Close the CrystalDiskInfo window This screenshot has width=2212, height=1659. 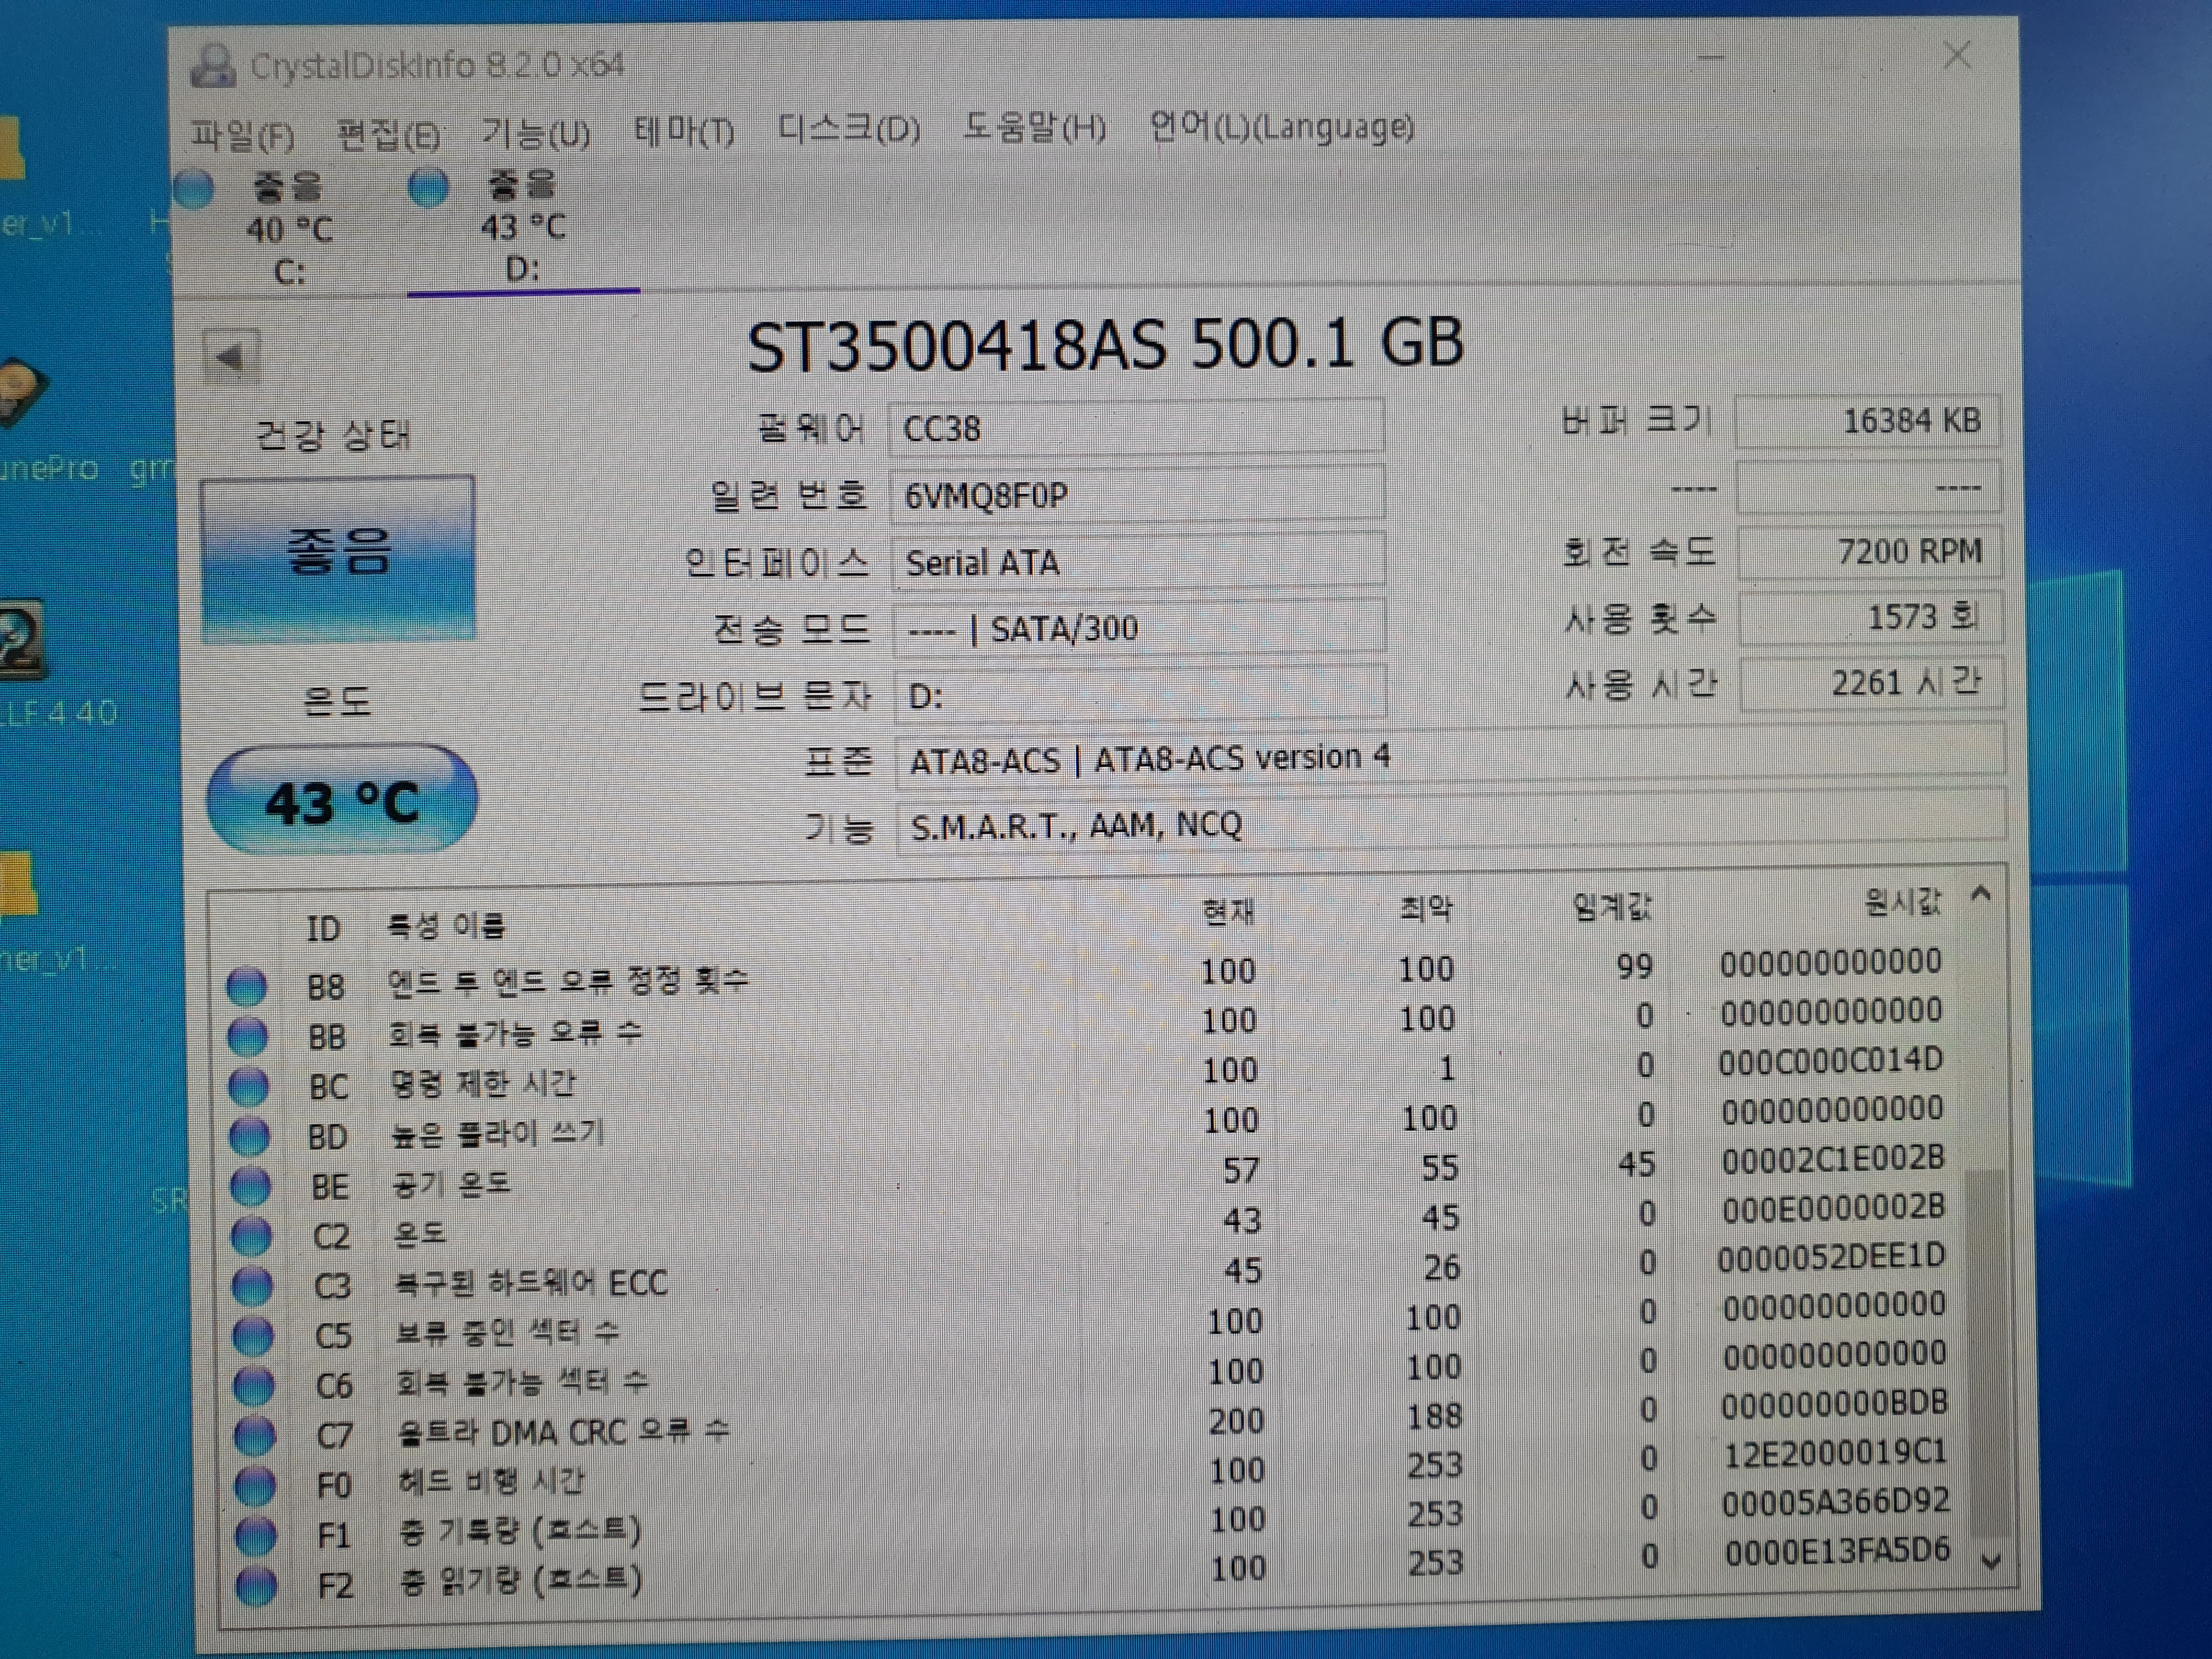tap(1957, 55)
